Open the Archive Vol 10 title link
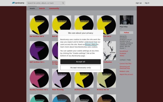The width and height of the screenshot is (163, 102). click(103, 89)
